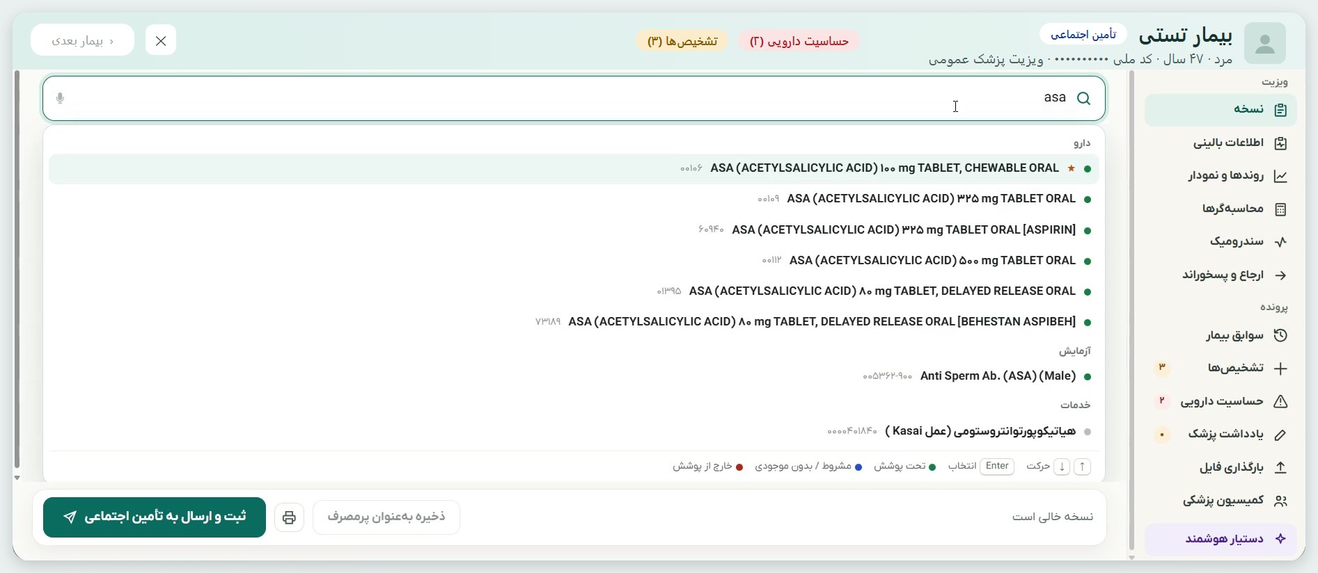The image size is (1318, 573).
Task: Click the بارگذاری فایل upload icon
Action: coord(1280,468)
